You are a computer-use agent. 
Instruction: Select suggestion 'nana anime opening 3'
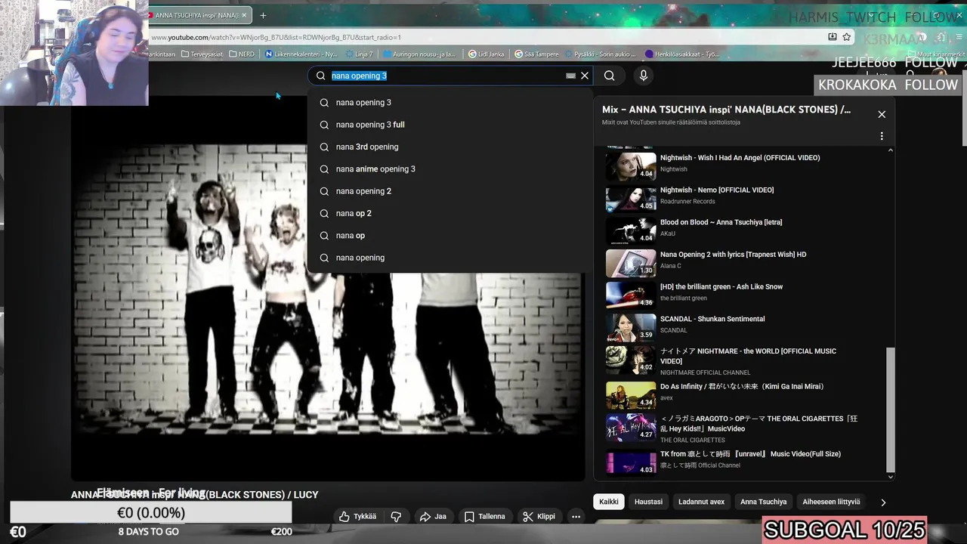(x=450, y=169)
